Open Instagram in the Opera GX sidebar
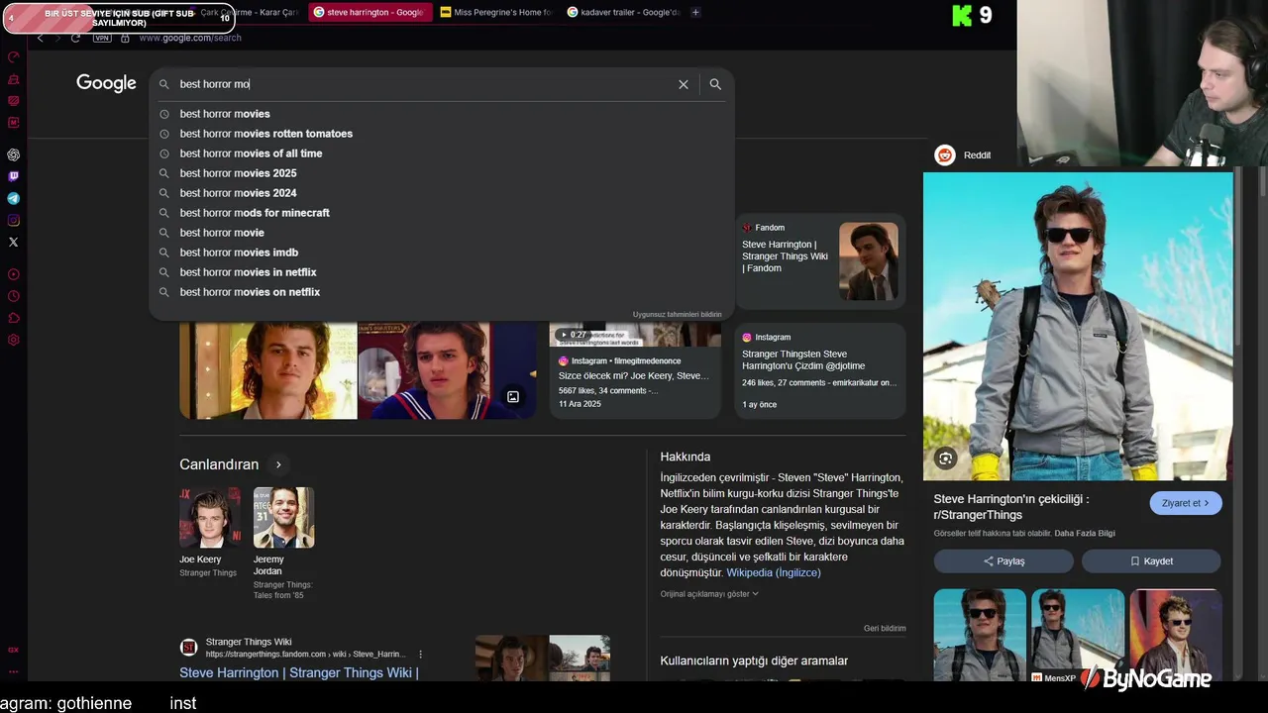The width and height of the screenshot is (1268, 713). click(x=13, y=220)
